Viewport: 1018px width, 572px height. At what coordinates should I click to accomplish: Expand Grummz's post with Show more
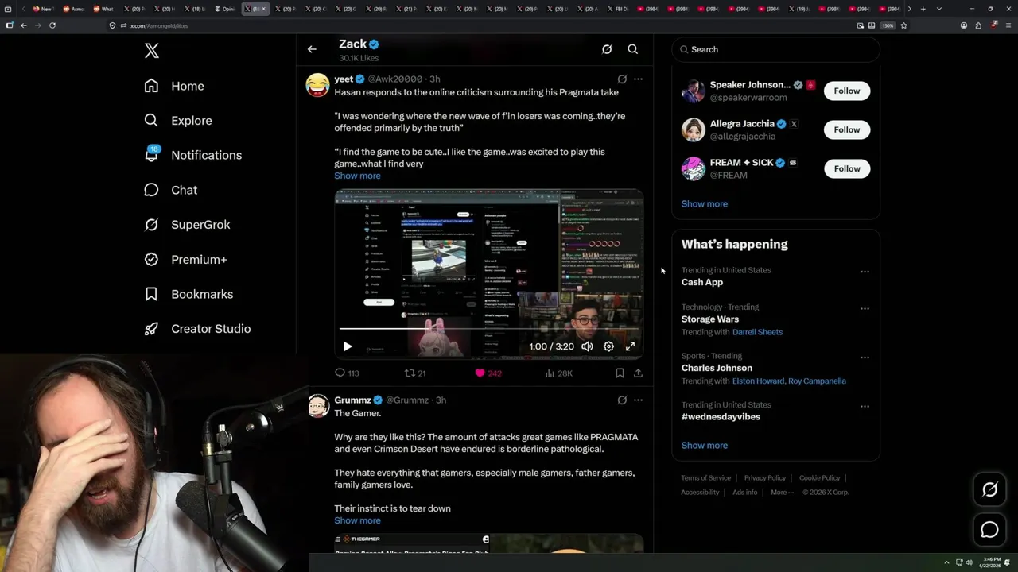(357, 520)
